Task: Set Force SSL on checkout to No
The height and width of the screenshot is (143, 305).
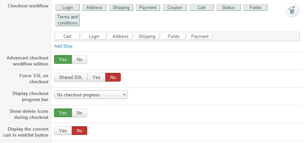Action: coord(113,77)
